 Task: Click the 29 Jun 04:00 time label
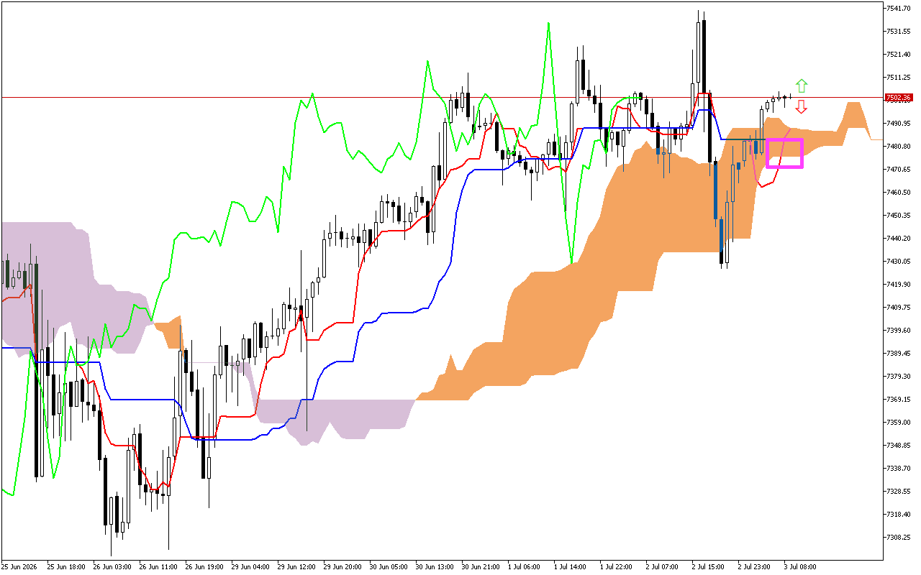click(250, 566)
